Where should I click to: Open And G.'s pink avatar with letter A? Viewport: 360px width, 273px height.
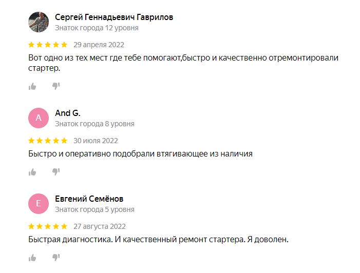point(39,118)
